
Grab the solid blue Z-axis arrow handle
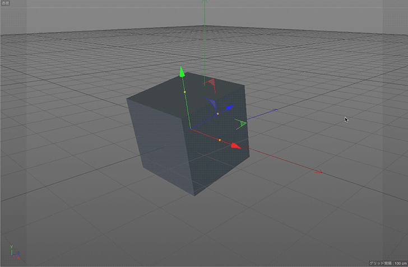[230, 107]
